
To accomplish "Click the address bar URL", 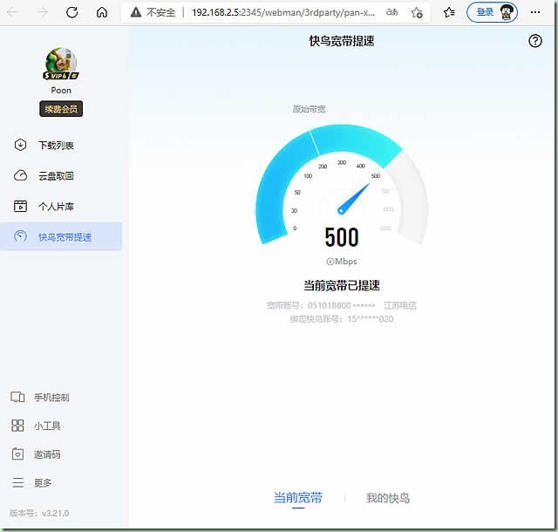I will [283, 12].
